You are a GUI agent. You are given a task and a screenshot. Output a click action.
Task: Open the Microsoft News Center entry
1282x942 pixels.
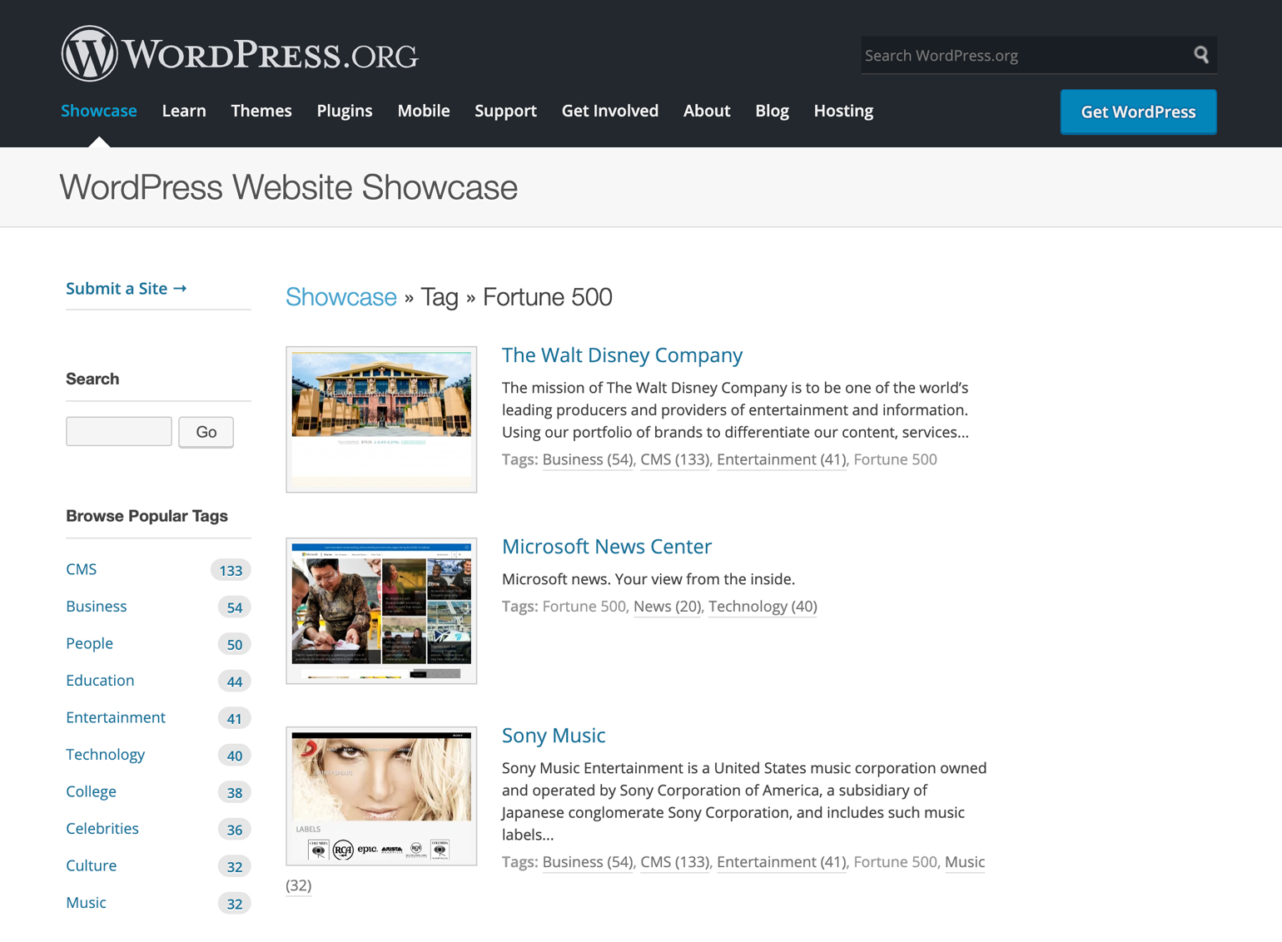(x=606, y=546)
